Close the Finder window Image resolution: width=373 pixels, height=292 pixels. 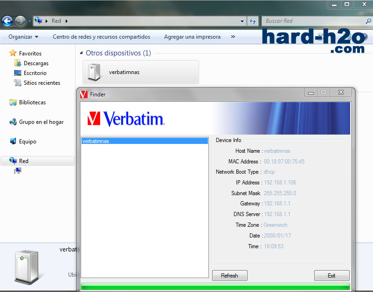(341, 92)
